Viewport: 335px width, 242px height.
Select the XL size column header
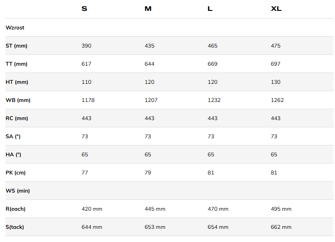pos(276,9)
